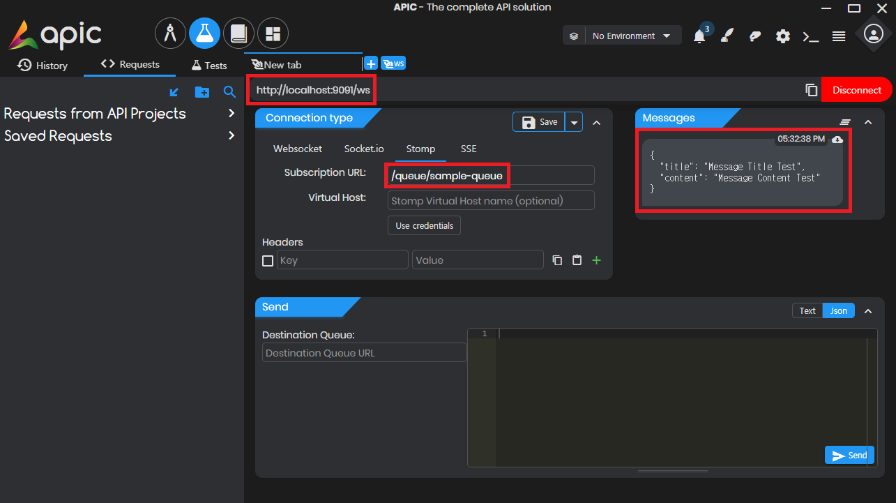Click the Save button
This screenshot has width=896, height=503.
539,122
